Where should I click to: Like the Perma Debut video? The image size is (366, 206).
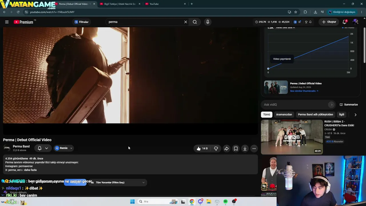202,148
